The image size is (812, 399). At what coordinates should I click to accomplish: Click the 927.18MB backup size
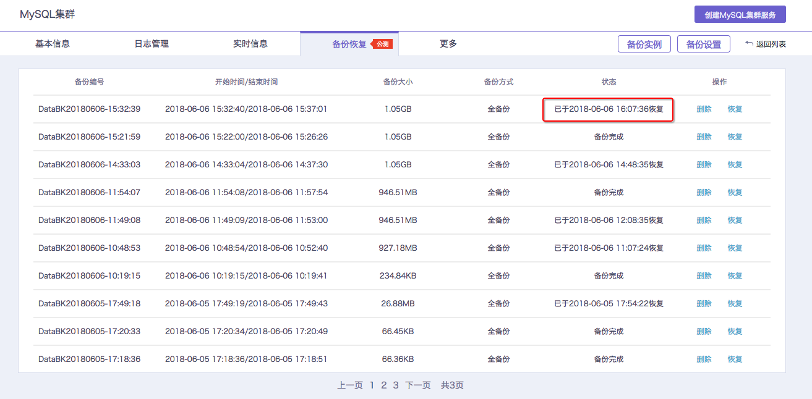(398, 248)
